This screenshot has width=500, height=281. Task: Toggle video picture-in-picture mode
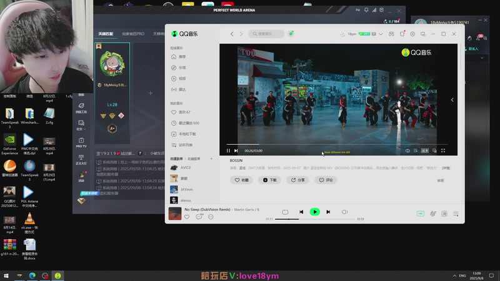tap(434, 150)
